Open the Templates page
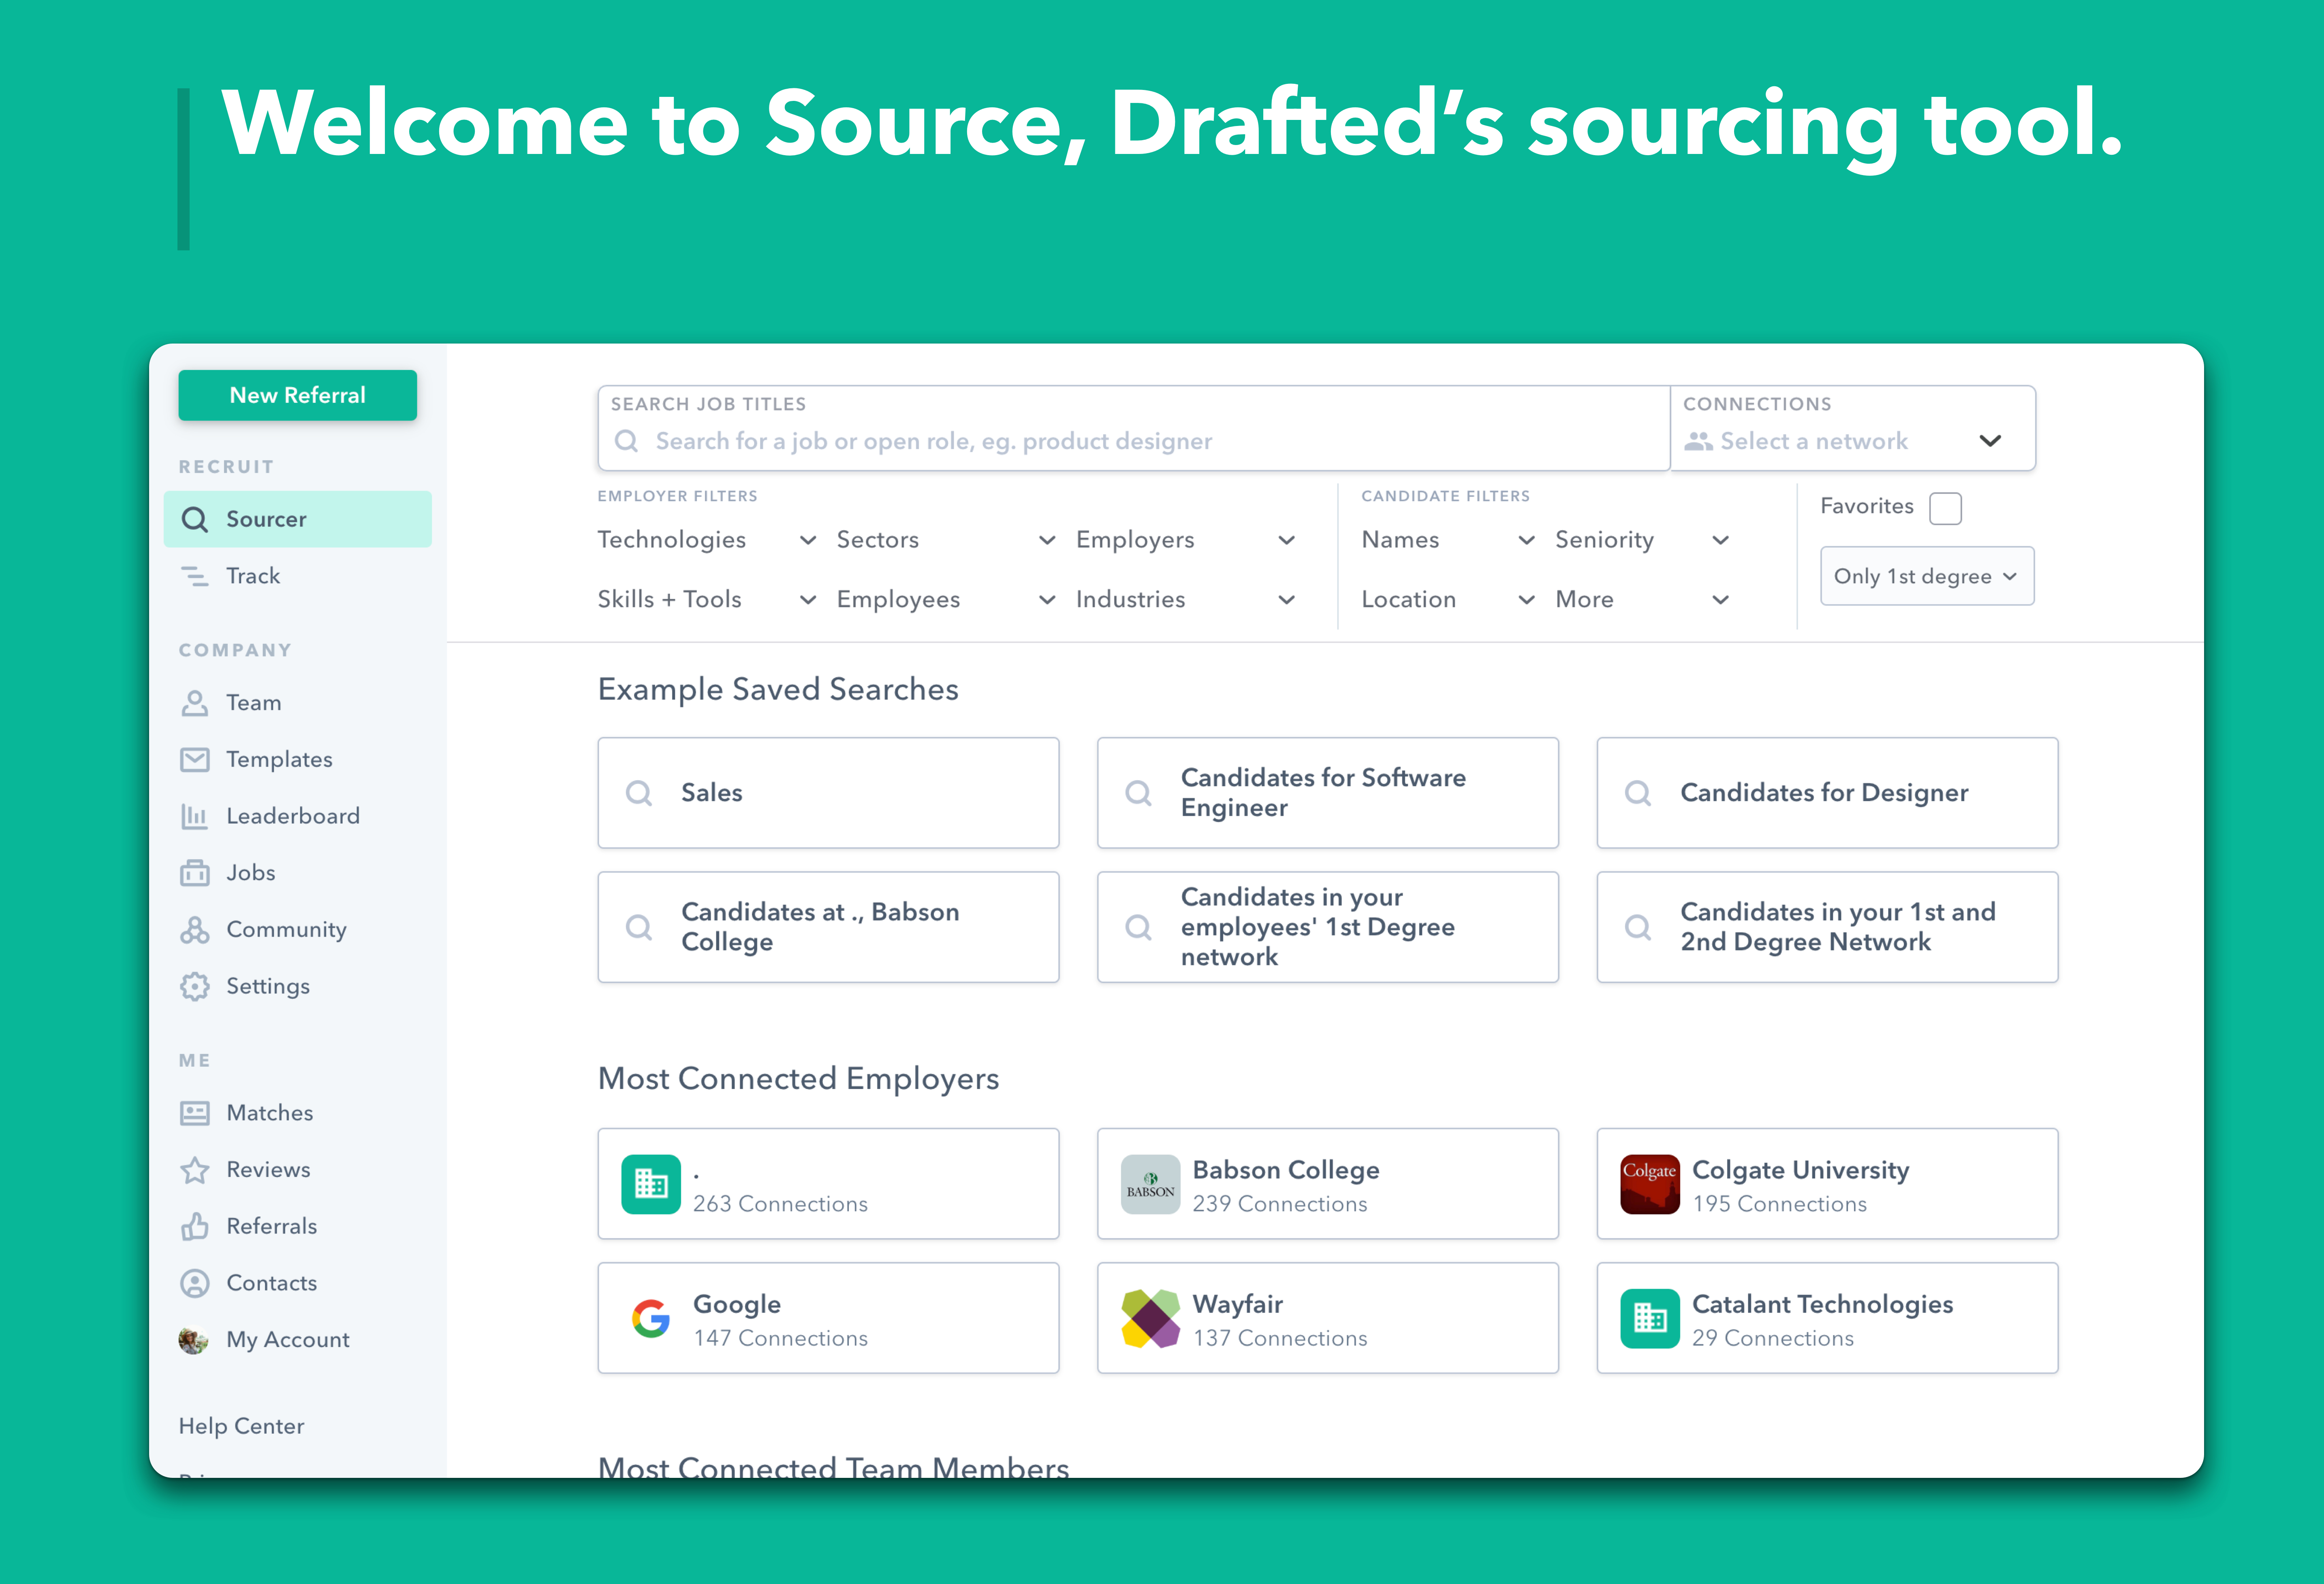 click(298, 760)
